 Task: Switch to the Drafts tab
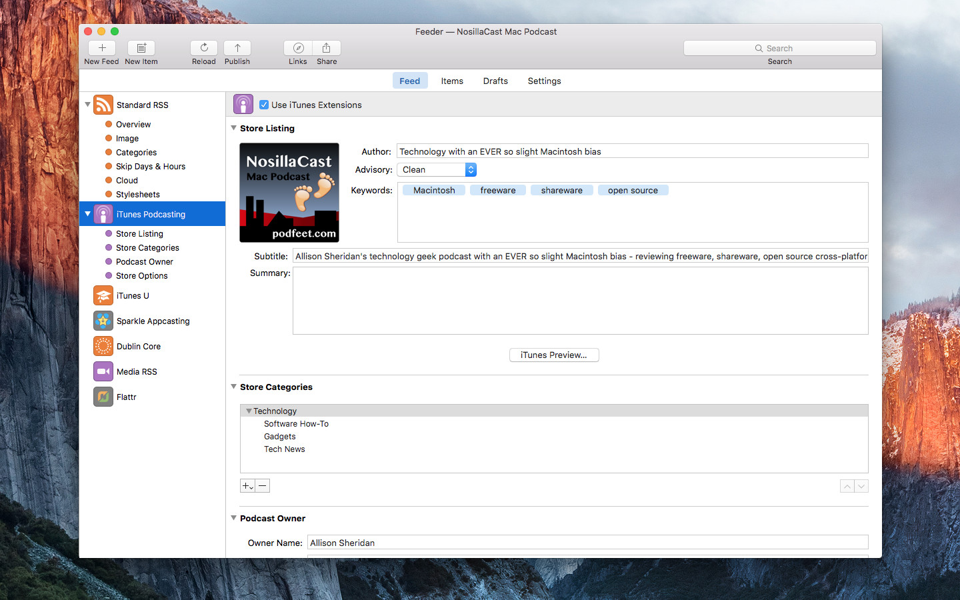click(x=495, y=81)
